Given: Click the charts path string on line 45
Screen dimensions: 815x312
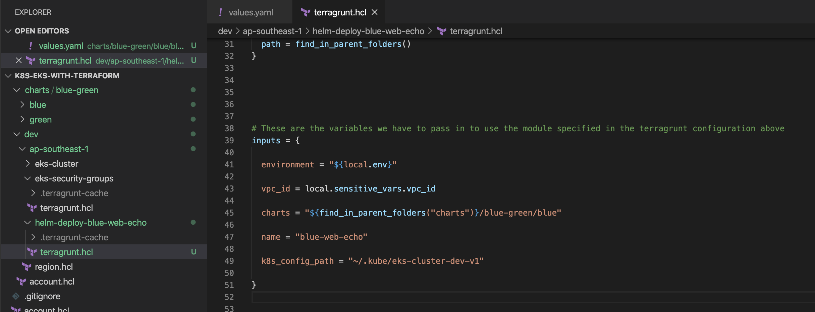Looking at the screenshot, I should point(433,213).
